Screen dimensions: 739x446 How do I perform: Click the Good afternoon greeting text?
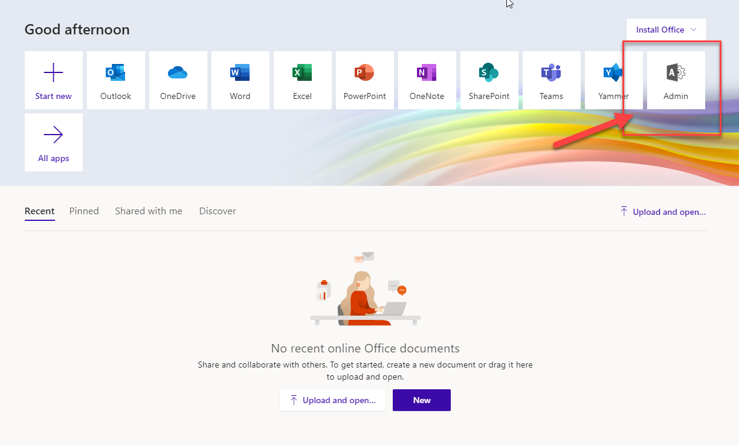click(77, 30)
